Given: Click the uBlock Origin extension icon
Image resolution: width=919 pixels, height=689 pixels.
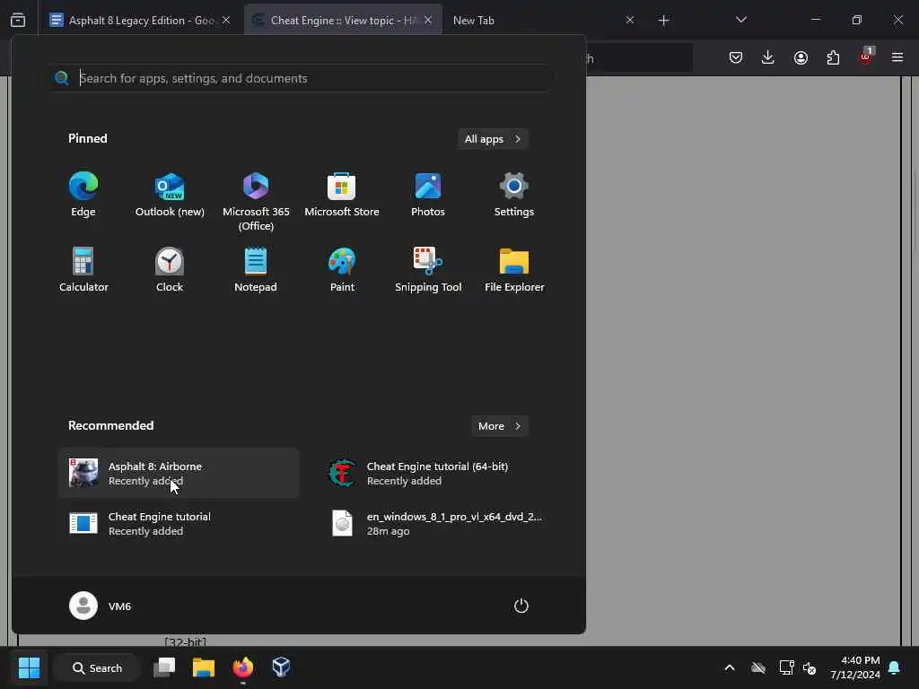Looking at the screenshot, I should click(865, 57).
